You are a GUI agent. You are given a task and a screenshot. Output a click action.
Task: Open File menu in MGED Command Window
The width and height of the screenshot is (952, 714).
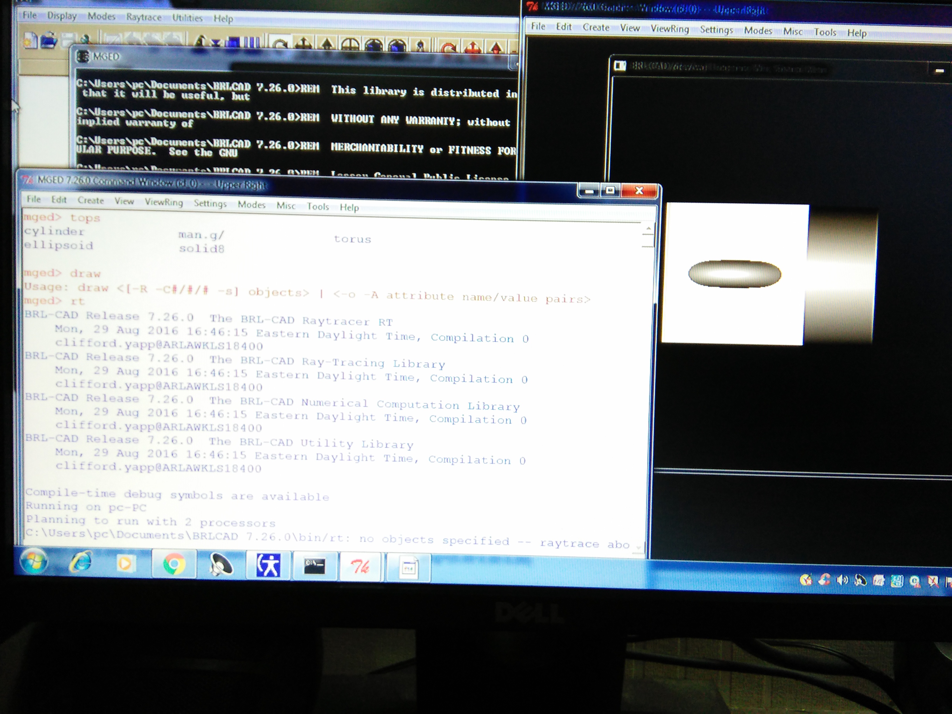[34, 199]
